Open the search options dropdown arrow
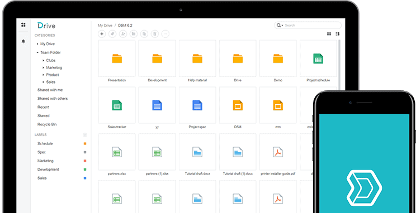Image resolution: width=416 pixels, height=213 pixels. 282,26
